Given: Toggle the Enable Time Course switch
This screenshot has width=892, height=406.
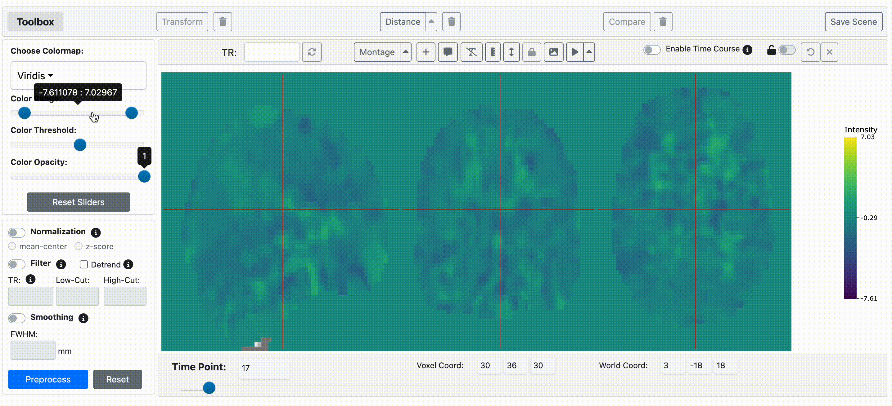Looking at the screenshot, I should (x=652, y=50).
